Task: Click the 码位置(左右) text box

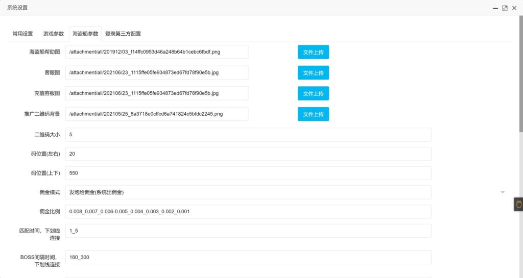Action: (248, 154)
